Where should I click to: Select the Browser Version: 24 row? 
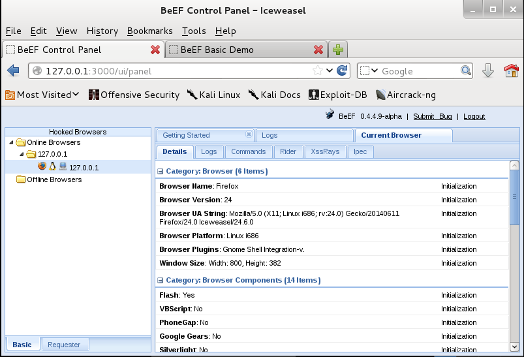[332, 200]
